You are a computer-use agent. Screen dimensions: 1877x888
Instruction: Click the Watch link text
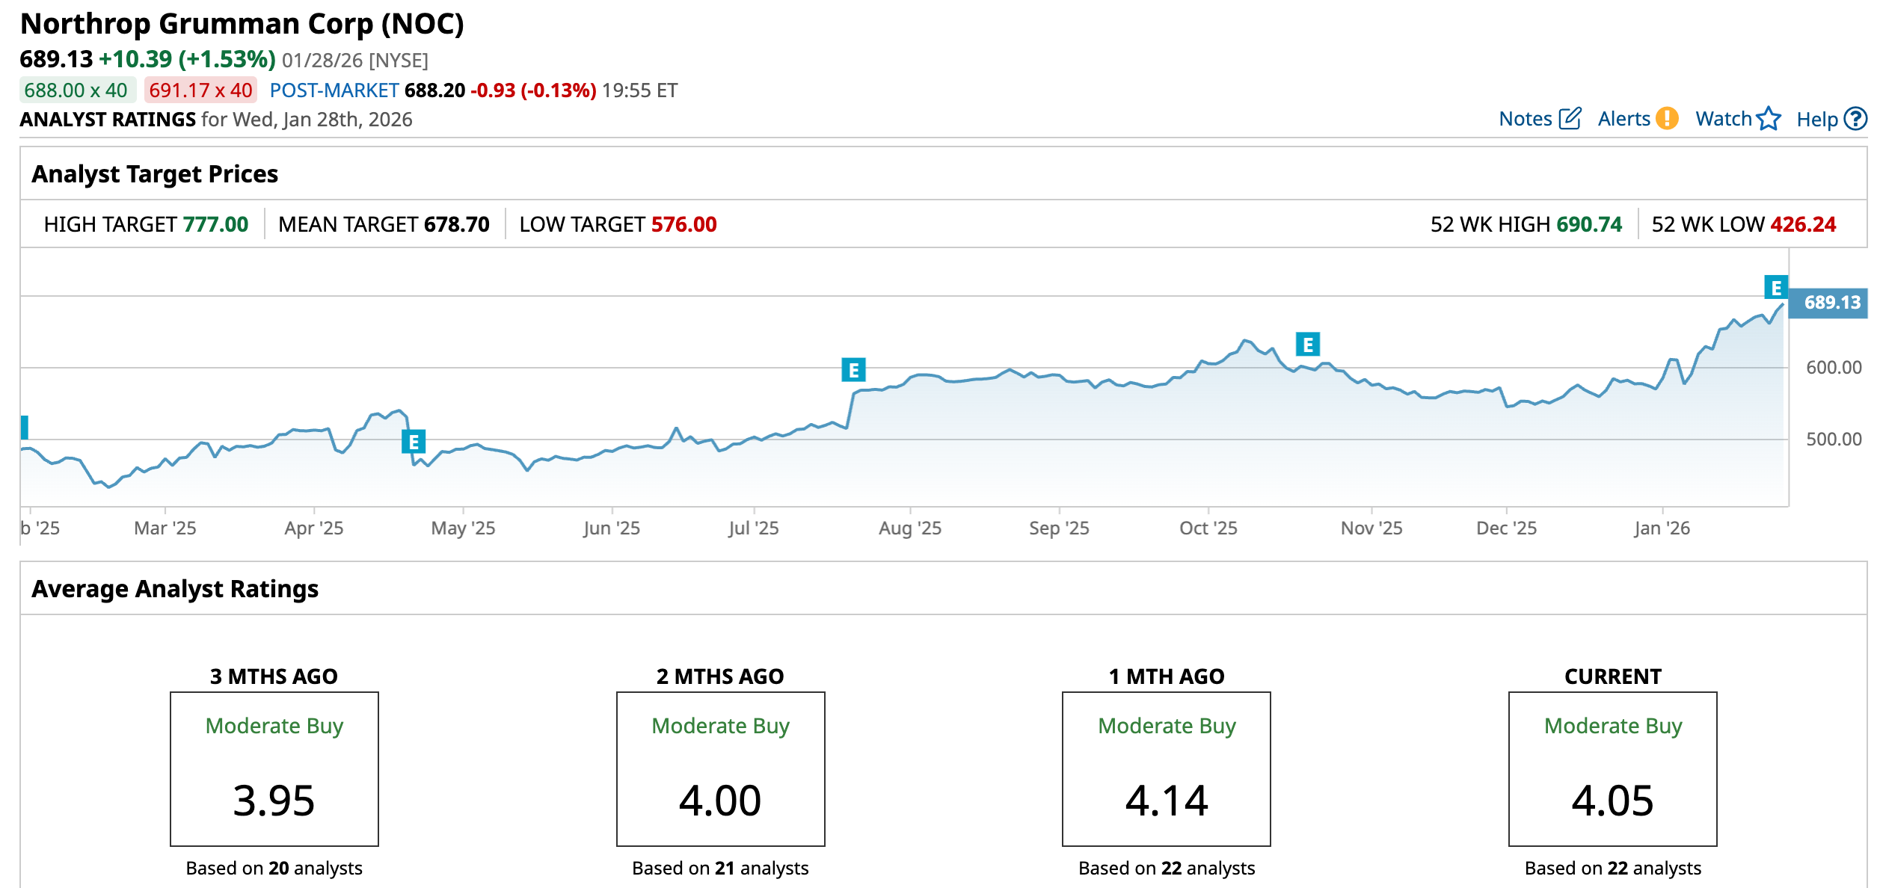(x=1723, y=119)
